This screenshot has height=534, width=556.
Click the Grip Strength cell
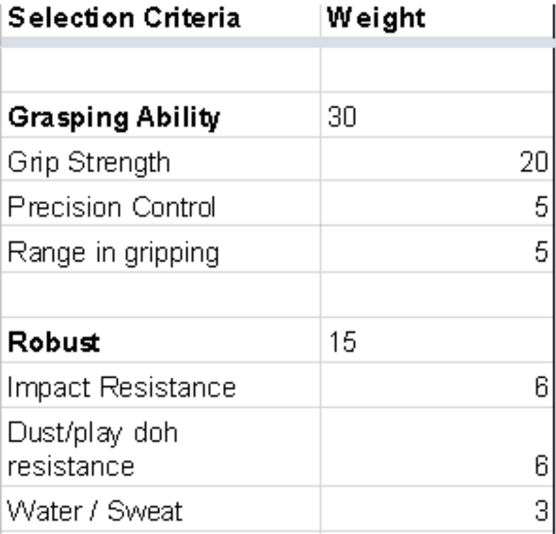(160, 159)
